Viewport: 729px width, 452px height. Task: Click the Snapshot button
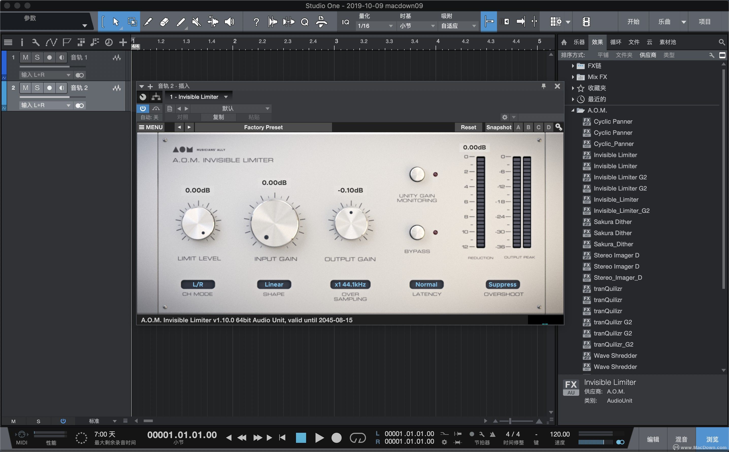pos(499,127)
